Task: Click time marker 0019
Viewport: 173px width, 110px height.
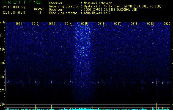Action: 150,23
